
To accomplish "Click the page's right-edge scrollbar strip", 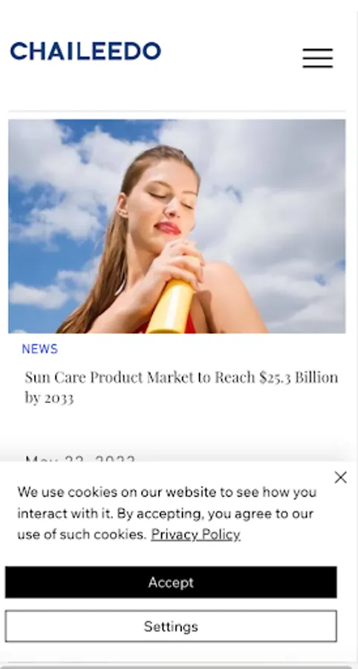I will (354, 334).
